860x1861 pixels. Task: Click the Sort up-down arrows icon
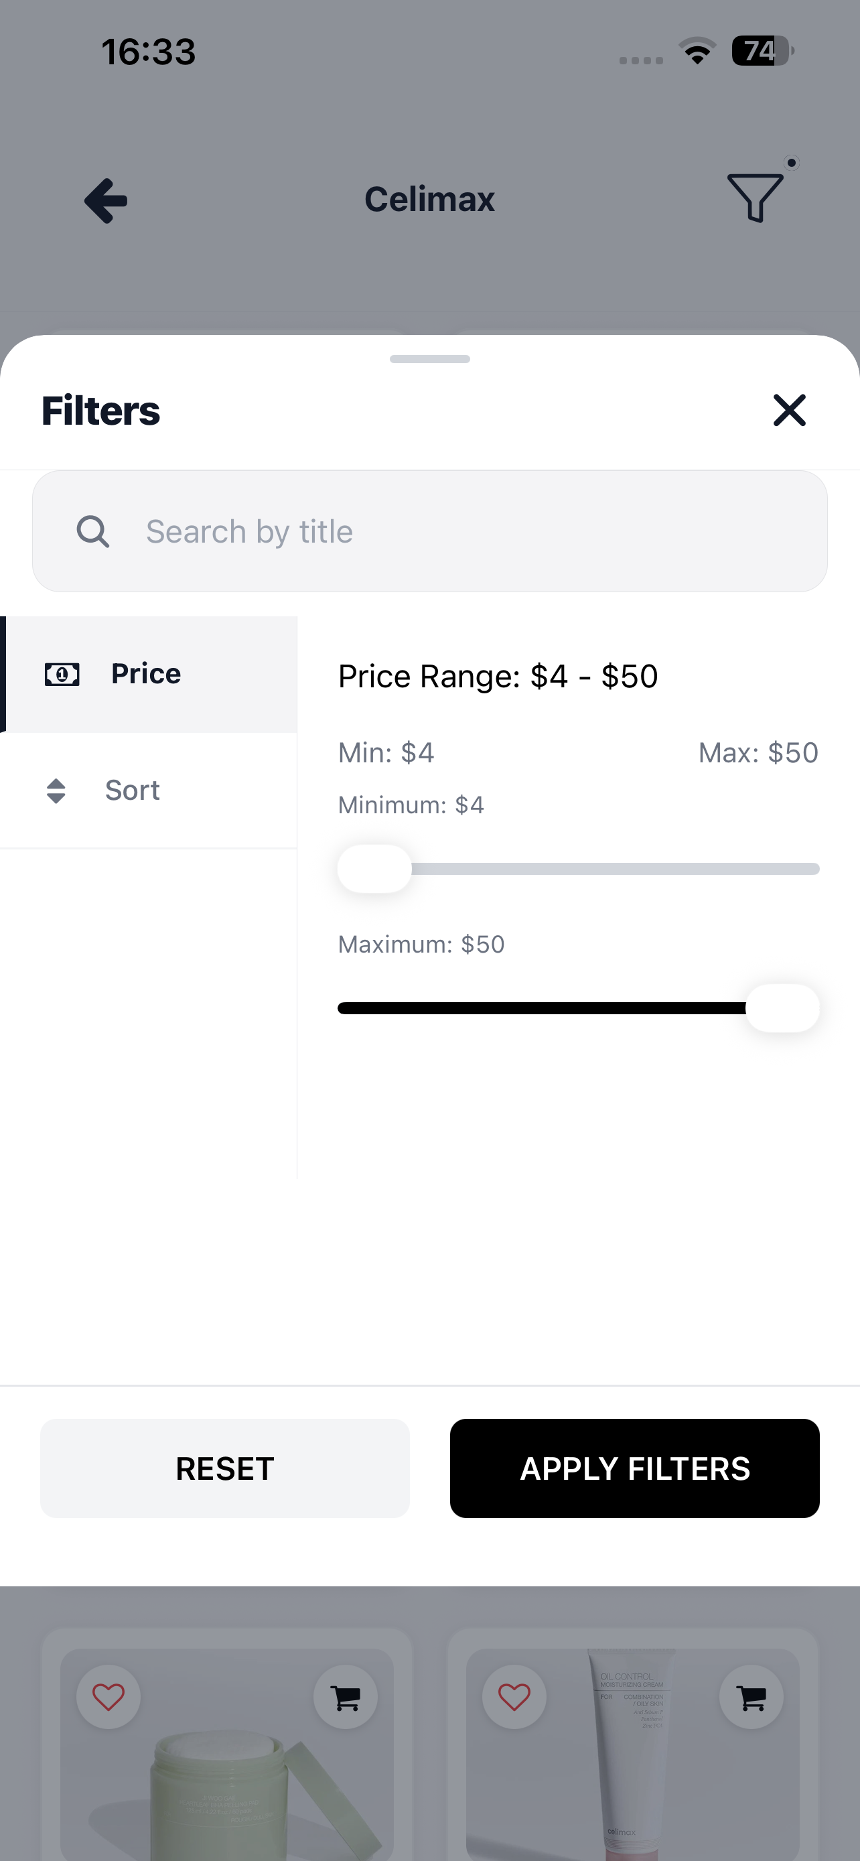tap(56, 790)
